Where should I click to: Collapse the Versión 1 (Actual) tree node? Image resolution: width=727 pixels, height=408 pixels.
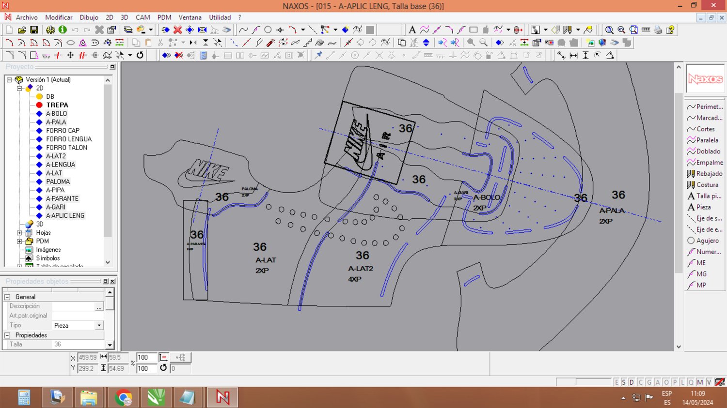(9, 80)
